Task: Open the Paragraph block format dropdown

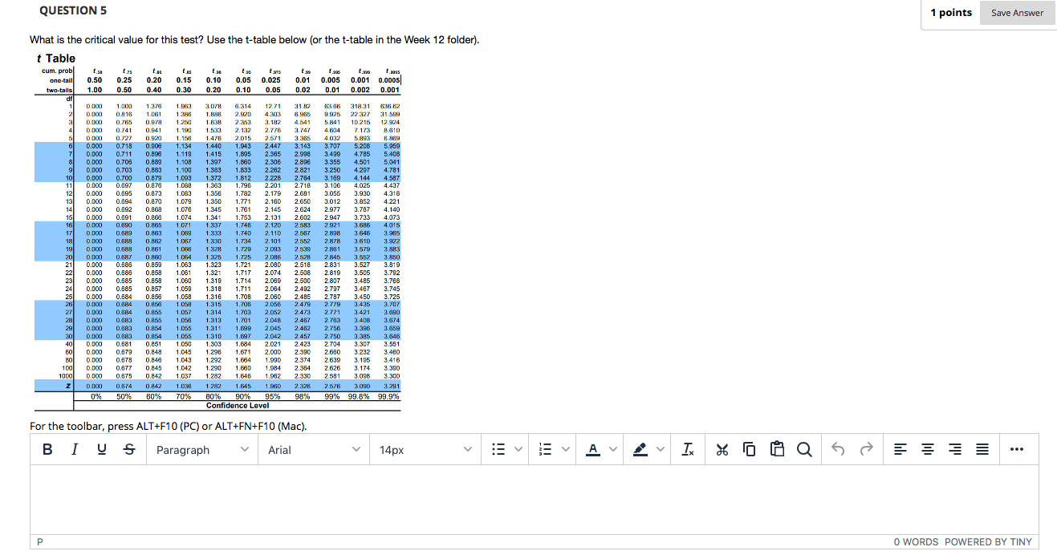Action: [x=202, y=450]
